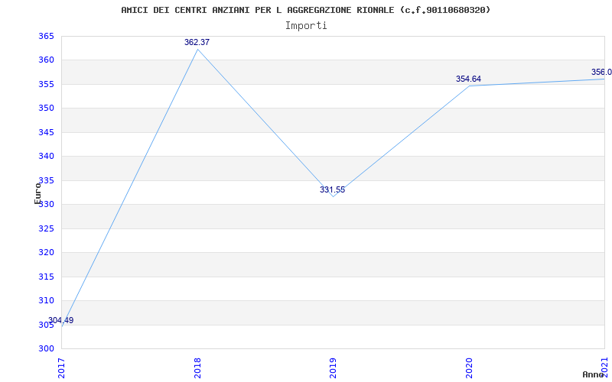
Task: Click the 350 y-axis tick label
Action: (x=46, y=108)
